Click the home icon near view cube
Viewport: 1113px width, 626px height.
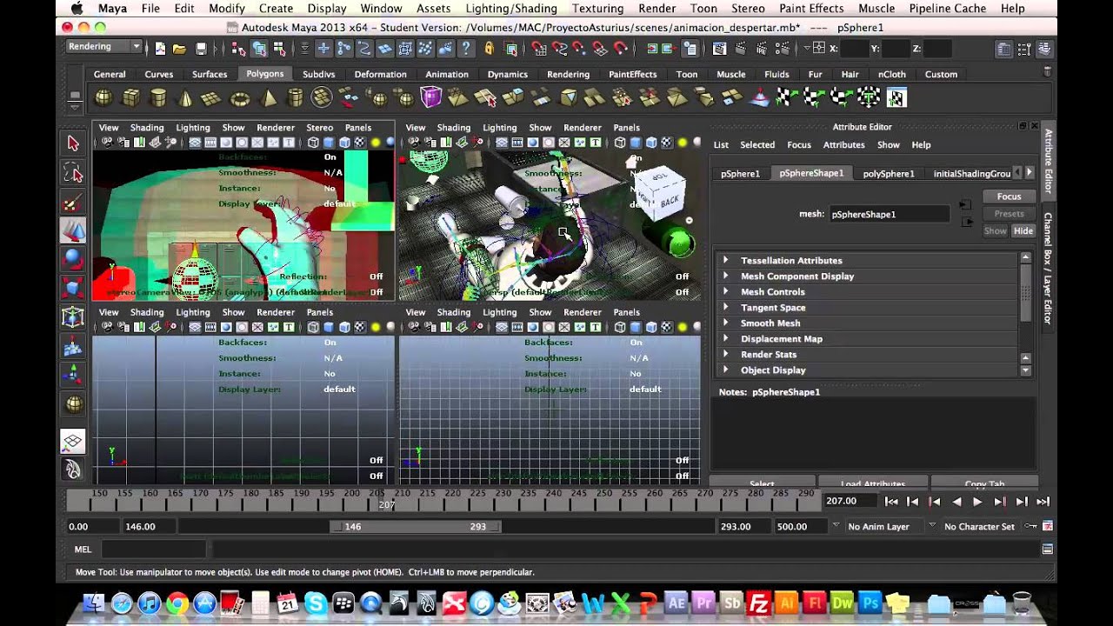pos(632,162)
